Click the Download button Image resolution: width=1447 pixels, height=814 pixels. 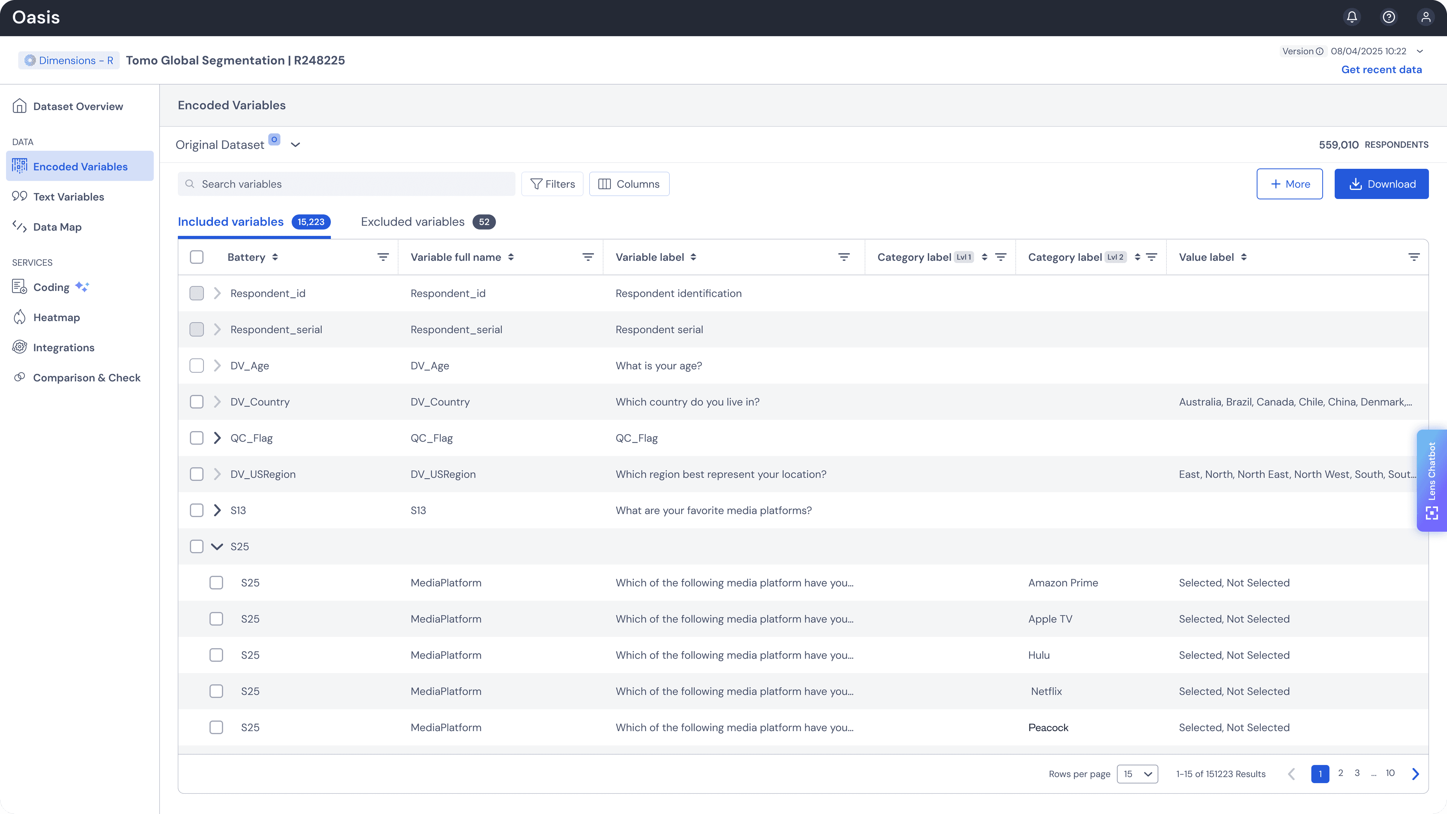coord(1382,184)
